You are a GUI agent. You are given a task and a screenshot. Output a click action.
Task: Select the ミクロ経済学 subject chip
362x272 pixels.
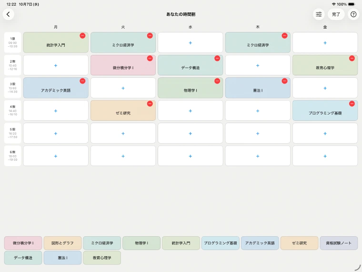pyautogui.click(x=102, y=243)
